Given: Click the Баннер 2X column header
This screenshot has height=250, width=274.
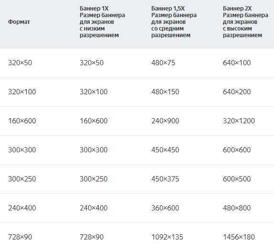Looking at the screenshot, I should [x=245, y=22].
